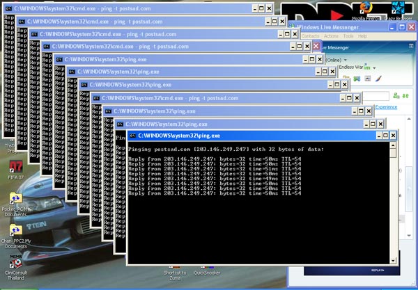Click the Messenger contact search field
This screenshot has height=290, width=418.
(x=376, y=96)
